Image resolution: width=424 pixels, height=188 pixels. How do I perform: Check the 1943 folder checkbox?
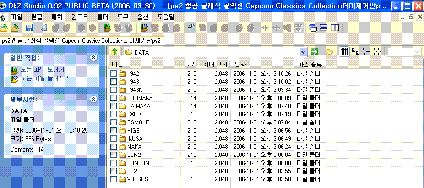pos(114,82)
